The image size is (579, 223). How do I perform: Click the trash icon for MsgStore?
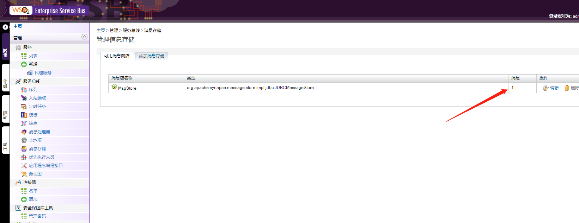pos(567,88)
